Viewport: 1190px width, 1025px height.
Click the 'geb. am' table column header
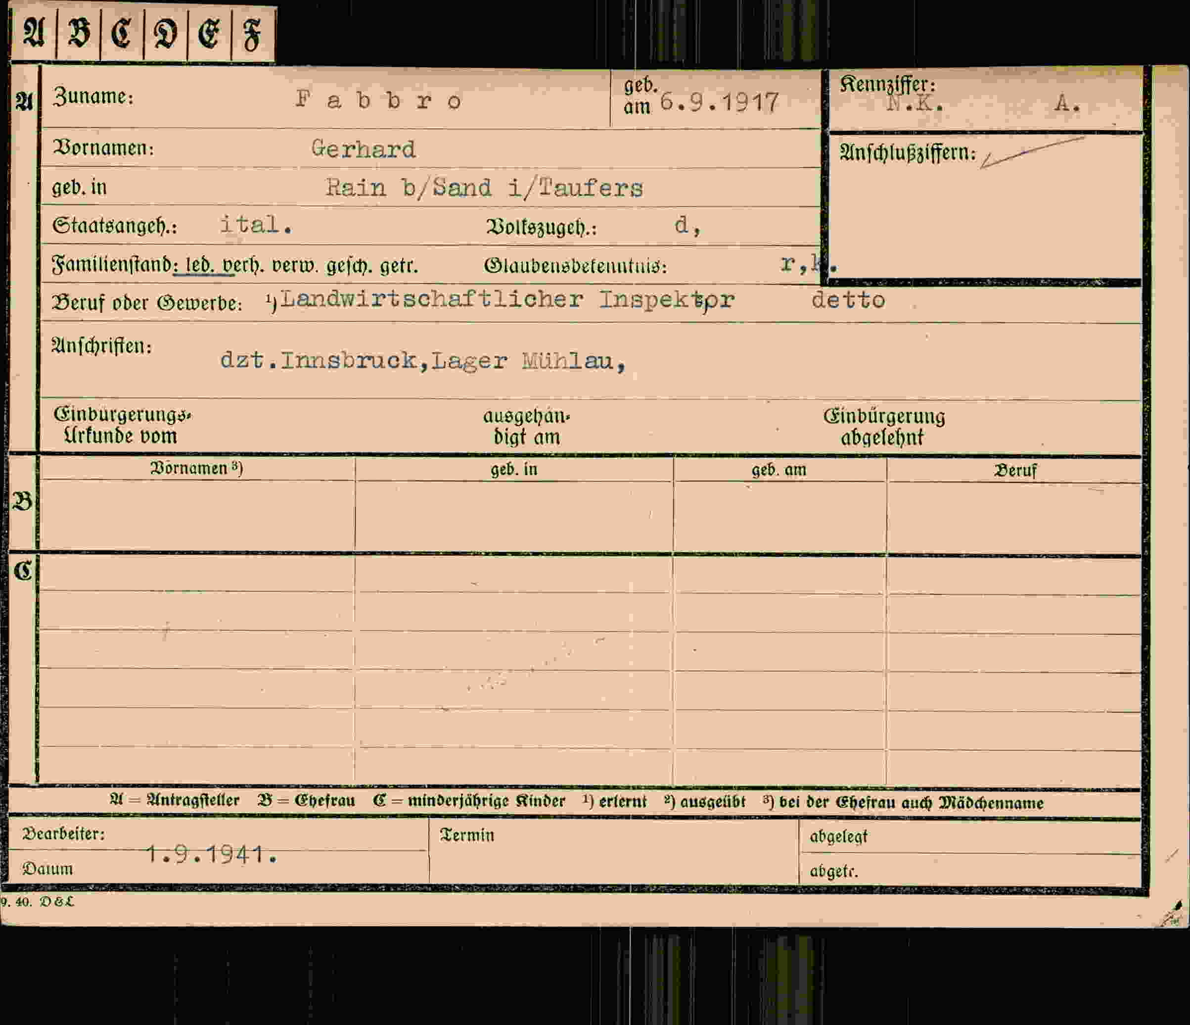pos(779,470)
